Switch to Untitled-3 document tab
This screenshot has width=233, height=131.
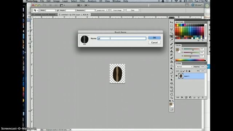(44, 15)
